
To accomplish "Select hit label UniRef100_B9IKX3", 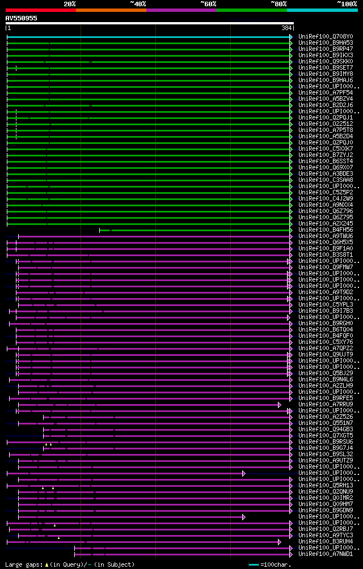I will click(x=326, y=55).
